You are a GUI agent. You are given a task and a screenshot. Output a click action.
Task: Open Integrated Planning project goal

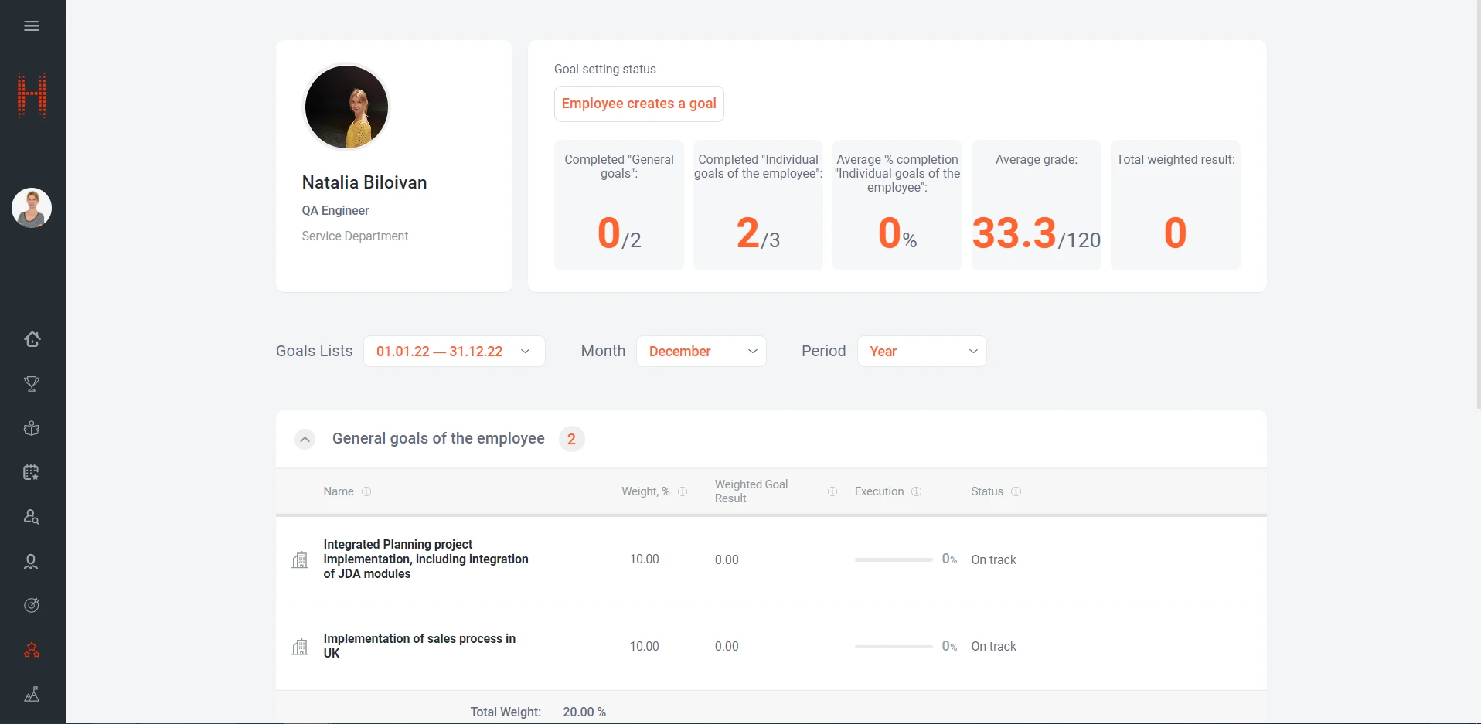pyautogui.click(x=425, y=559)
